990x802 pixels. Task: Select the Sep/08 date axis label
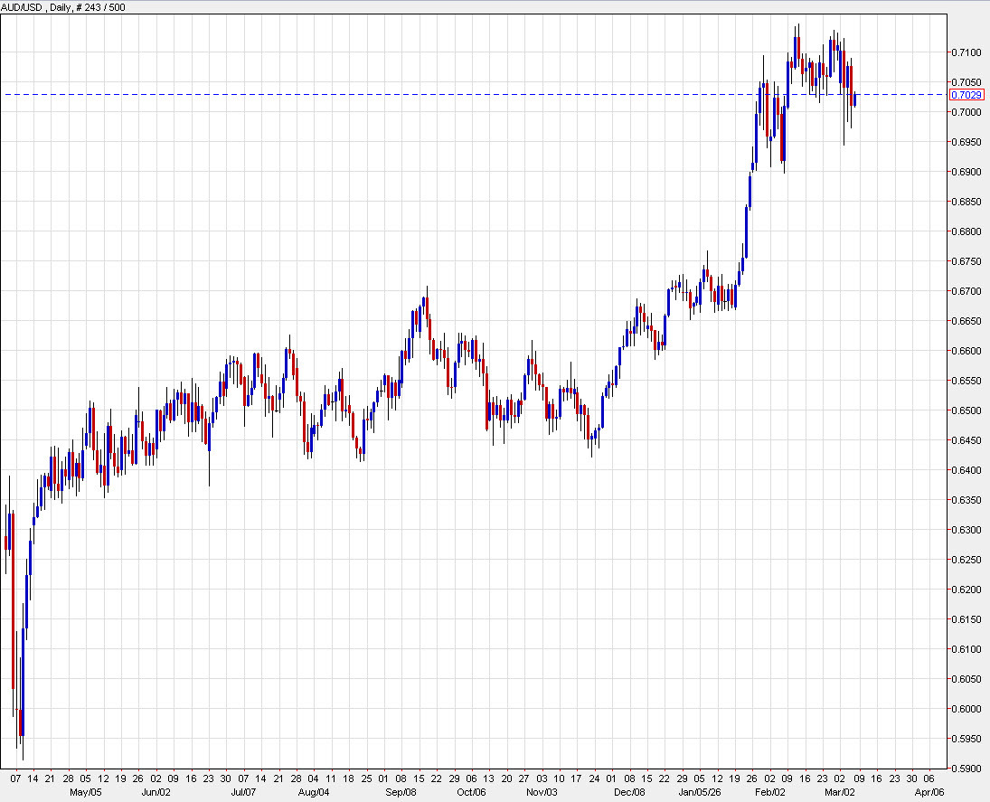click(403, 790)
